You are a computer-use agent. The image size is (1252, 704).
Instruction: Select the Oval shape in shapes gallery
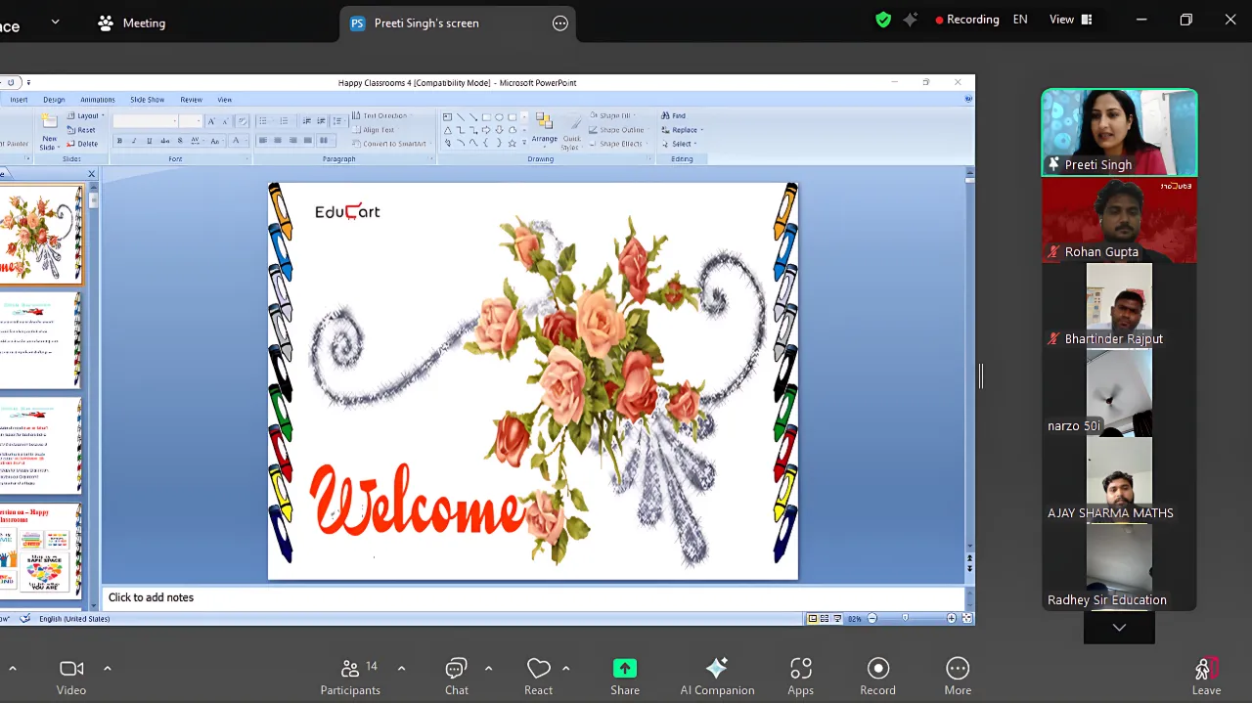pos(499,117)
